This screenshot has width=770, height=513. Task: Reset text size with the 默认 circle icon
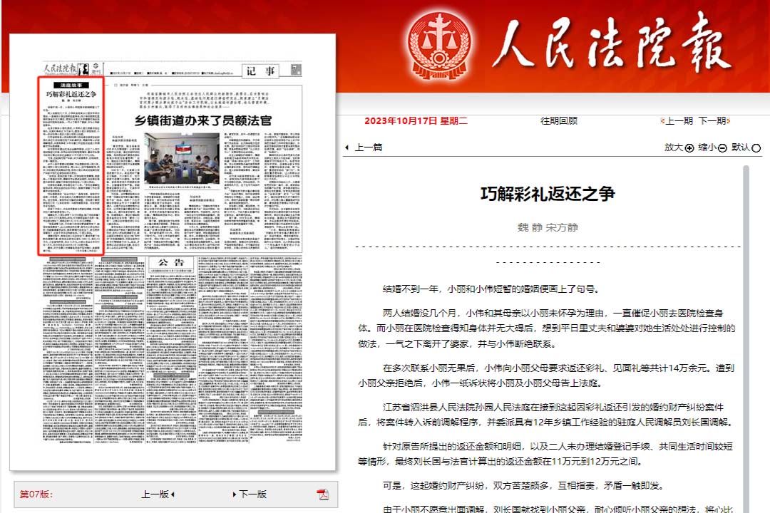click(x=756, y=148)
